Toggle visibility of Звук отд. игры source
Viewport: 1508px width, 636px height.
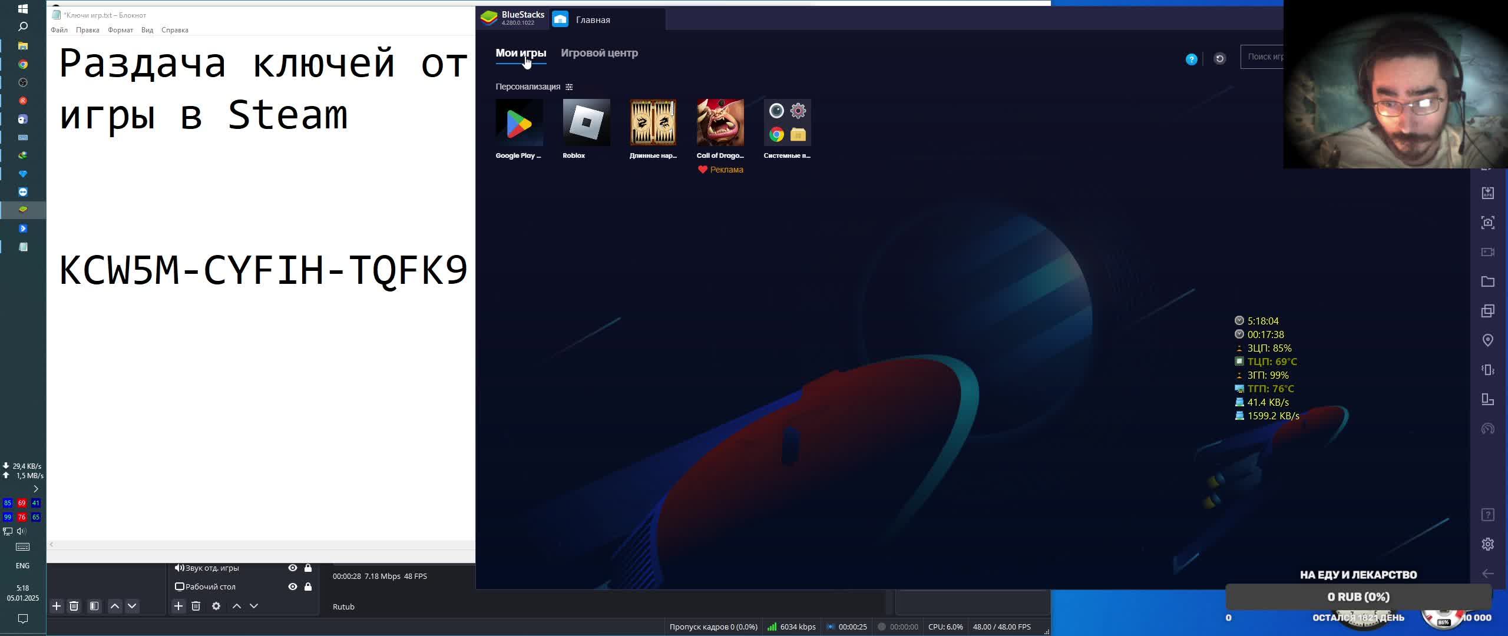(292, 568)
